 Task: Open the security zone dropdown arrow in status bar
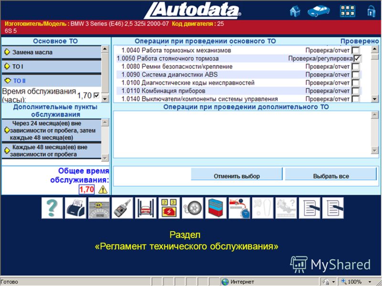334,282
